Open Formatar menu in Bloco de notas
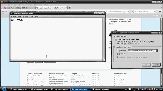163x91 pixels. [25, 16]
